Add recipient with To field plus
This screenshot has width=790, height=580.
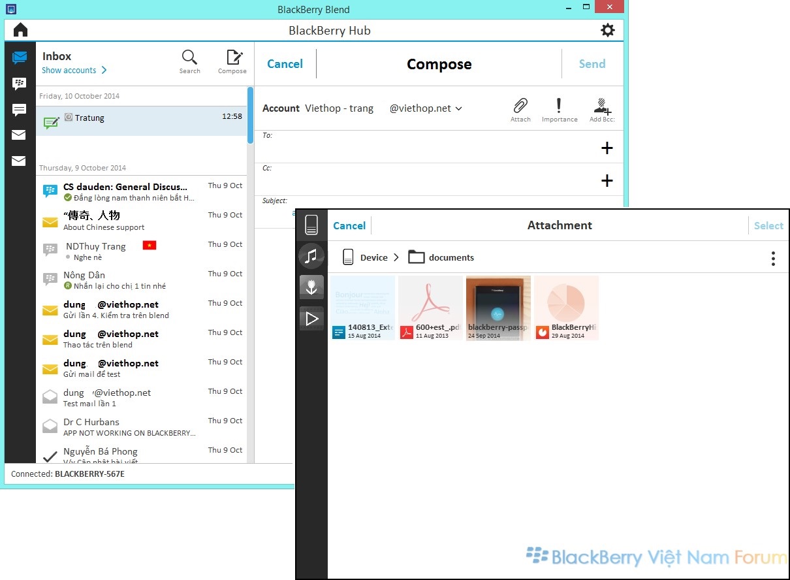pos(607,148)
